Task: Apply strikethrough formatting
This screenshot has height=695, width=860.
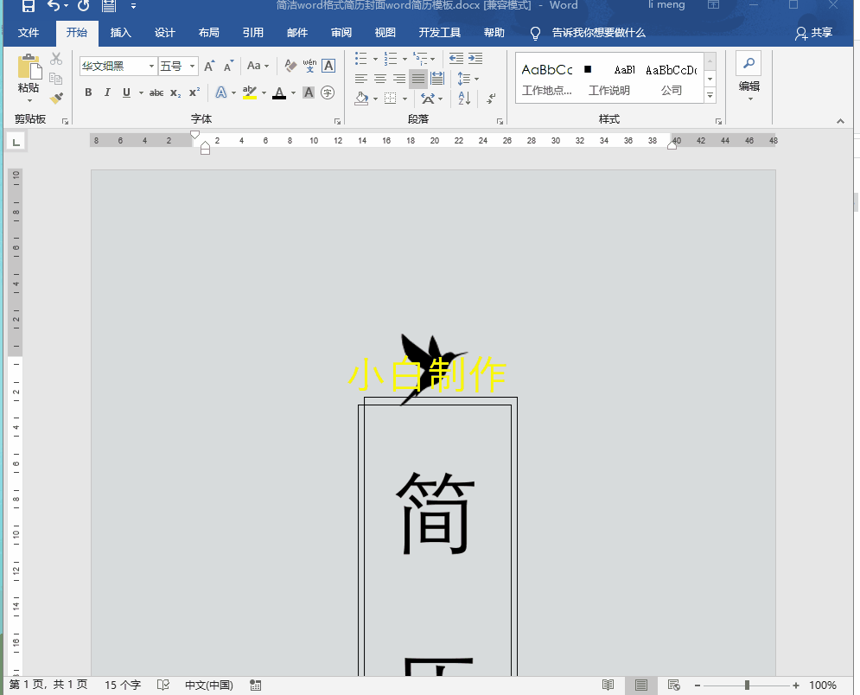Action: pos(156,92)
